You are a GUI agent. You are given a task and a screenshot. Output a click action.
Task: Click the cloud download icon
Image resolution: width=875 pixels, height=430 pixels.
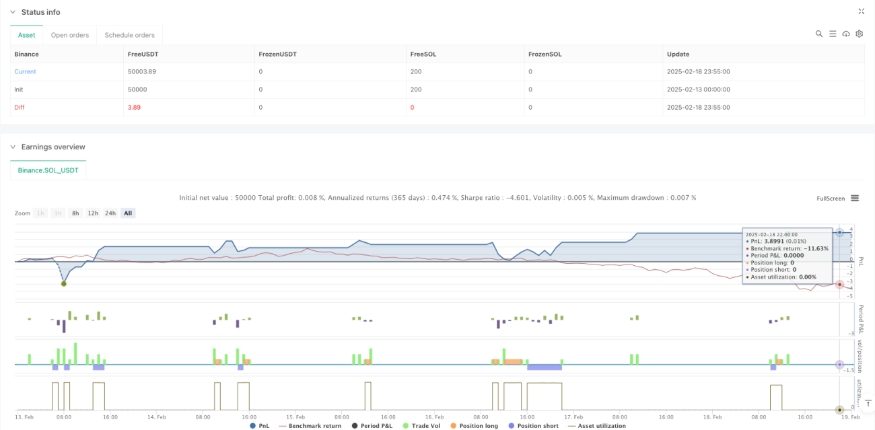coord(846,34)
